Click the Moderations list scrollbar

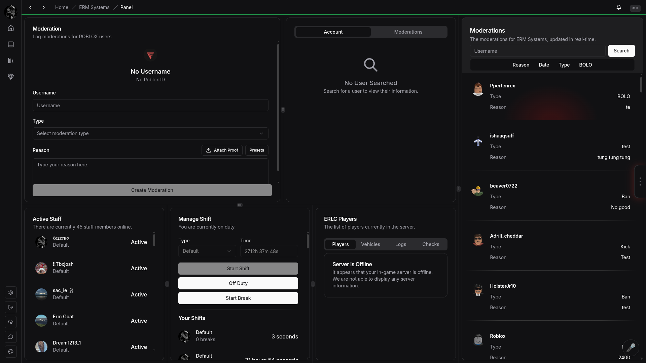tap(641, 85)
